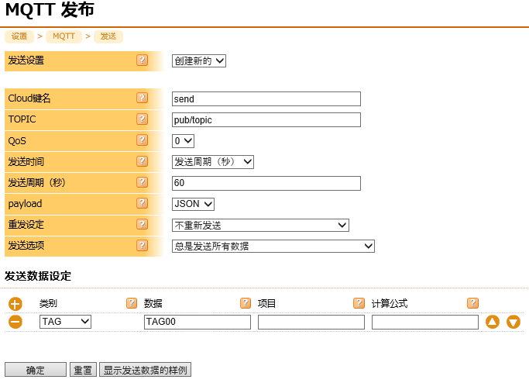Show help for payload setting
The width and height of the screenshot is (529, 383).
(142, 204)
